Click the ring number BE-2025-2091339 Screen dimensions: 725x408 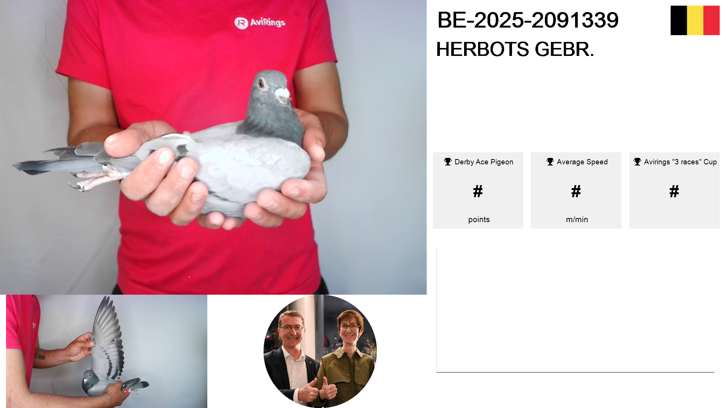click(x=528, y=20)
